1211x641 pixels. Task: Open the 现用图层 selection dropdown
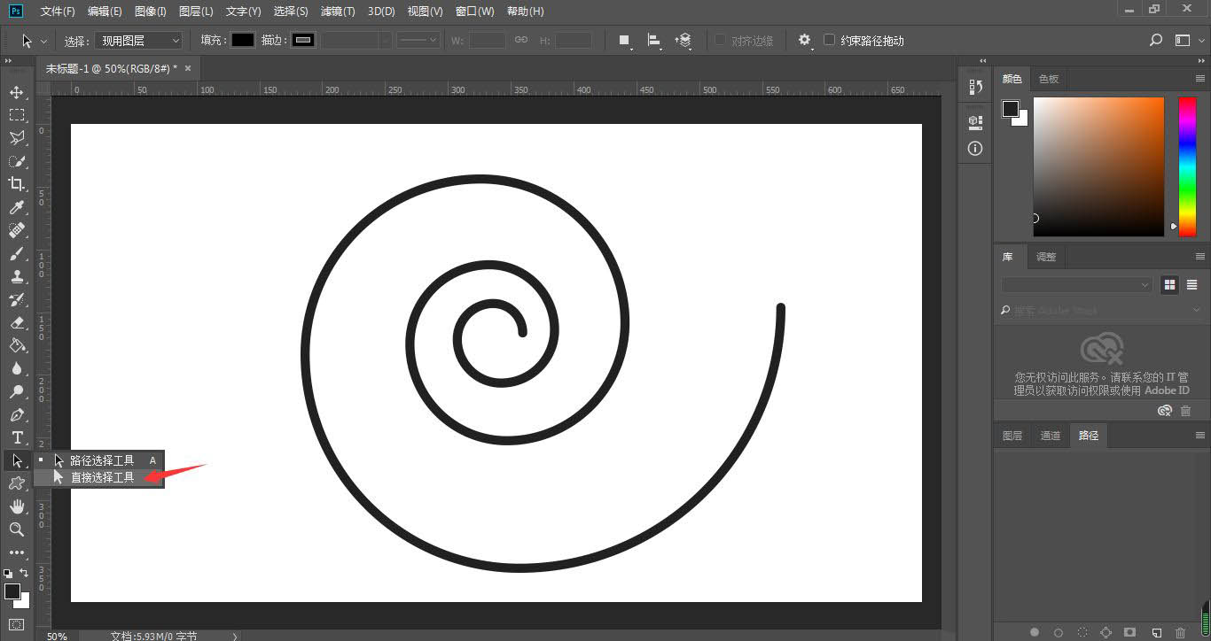click(138, 41)
